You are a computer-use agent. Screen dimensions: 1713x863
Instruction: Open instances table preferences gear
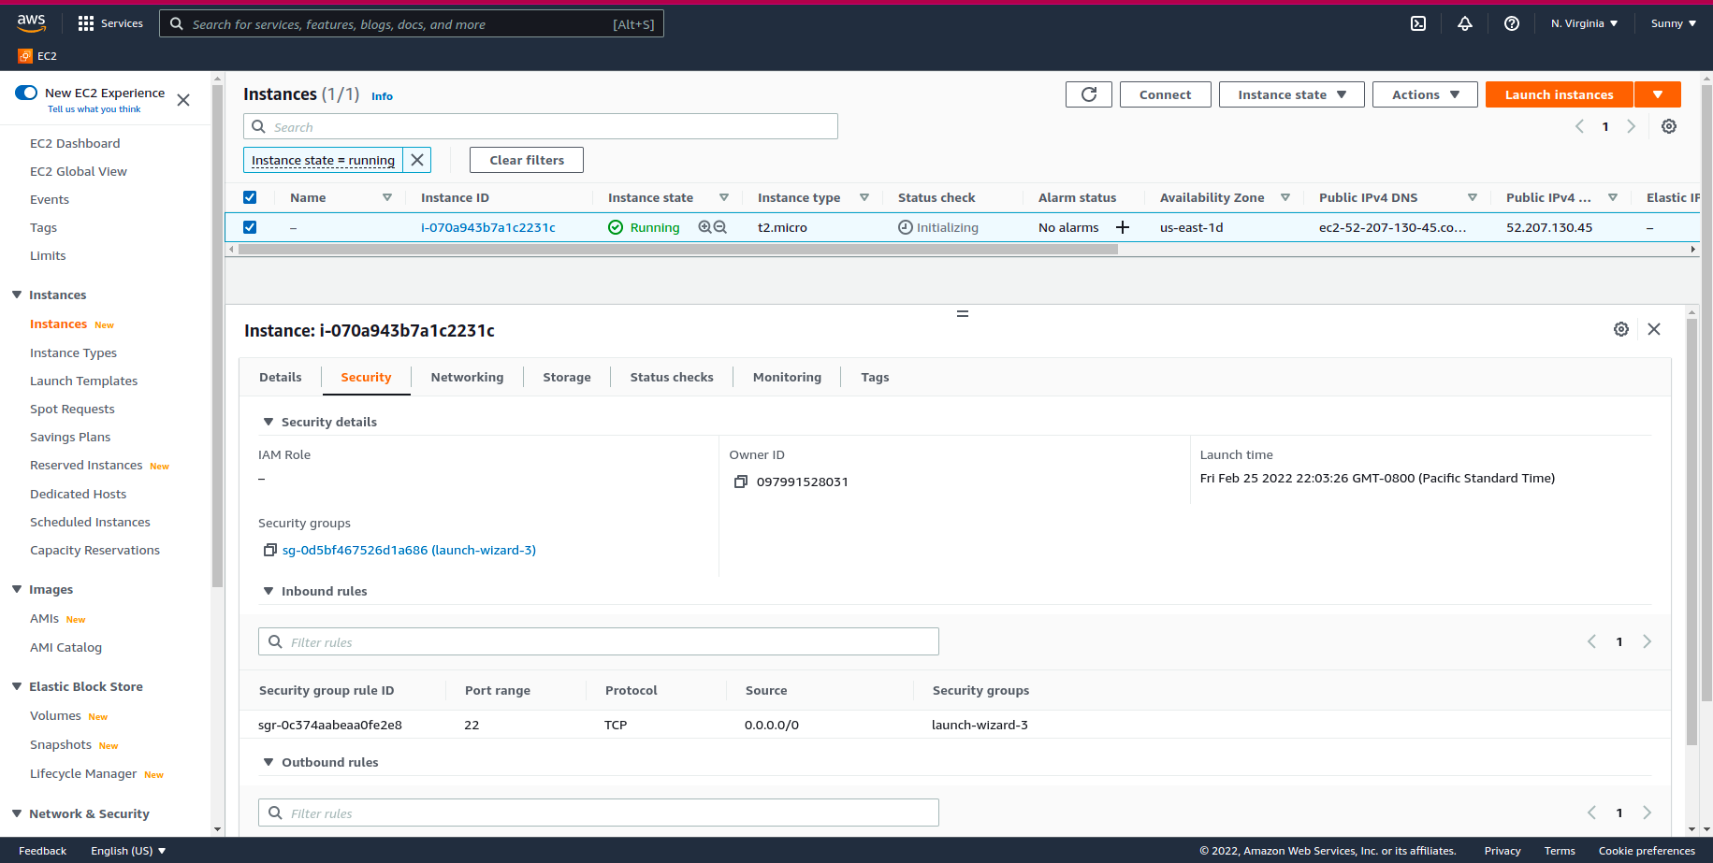click(1669, 126)
